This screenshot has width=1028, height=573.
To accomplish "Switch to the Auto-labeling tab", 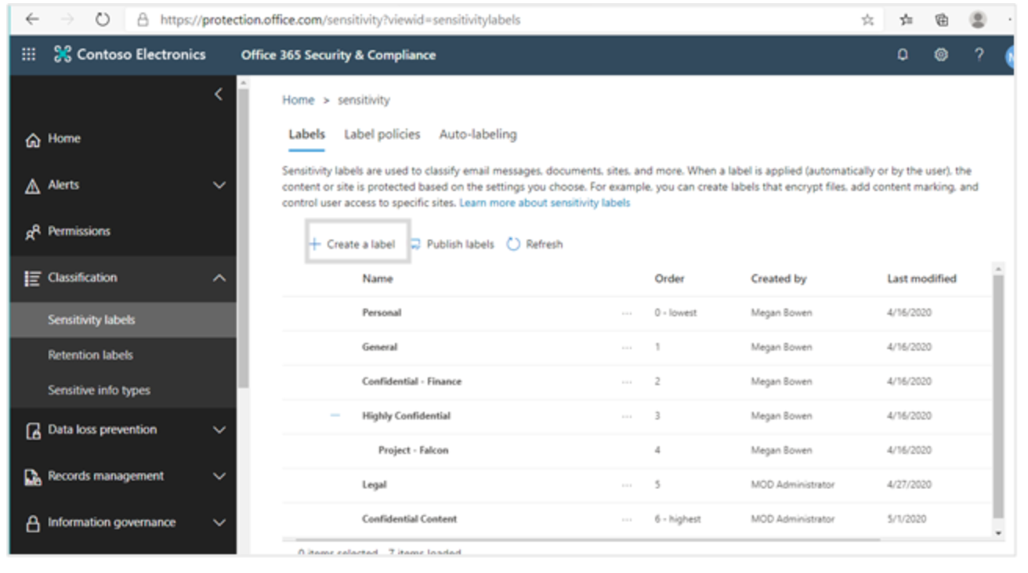I will tap(476, 134).
